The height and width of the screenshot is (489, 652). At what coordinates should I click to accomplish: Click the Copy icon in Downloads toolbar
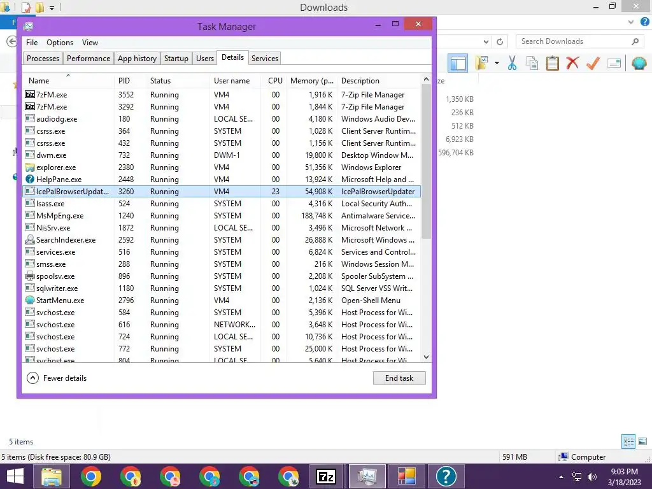tap(532, 63)
